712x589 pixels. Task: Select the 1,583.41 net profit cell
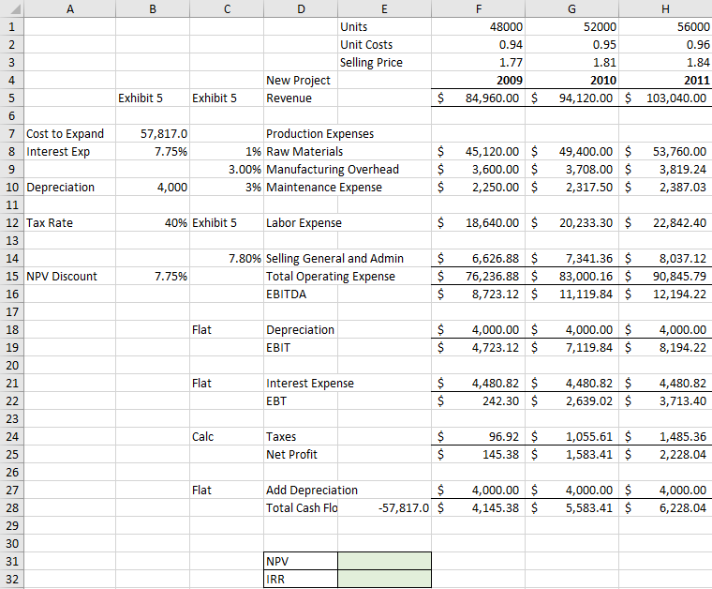point(571,455)
